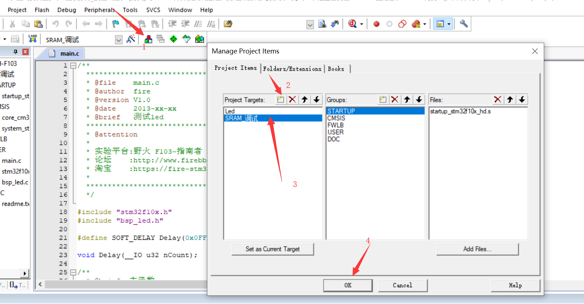Move the selected target up
The height and width of the screenshot is (304, 584).
click(305, 99)
